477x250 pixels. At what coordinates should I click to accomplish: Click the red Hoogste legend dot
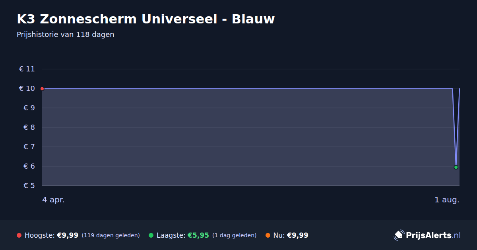pyautogui.click(x=19, y=235)
